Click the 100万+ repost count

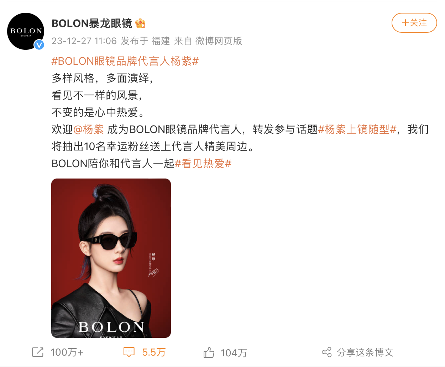pos(67,352)
